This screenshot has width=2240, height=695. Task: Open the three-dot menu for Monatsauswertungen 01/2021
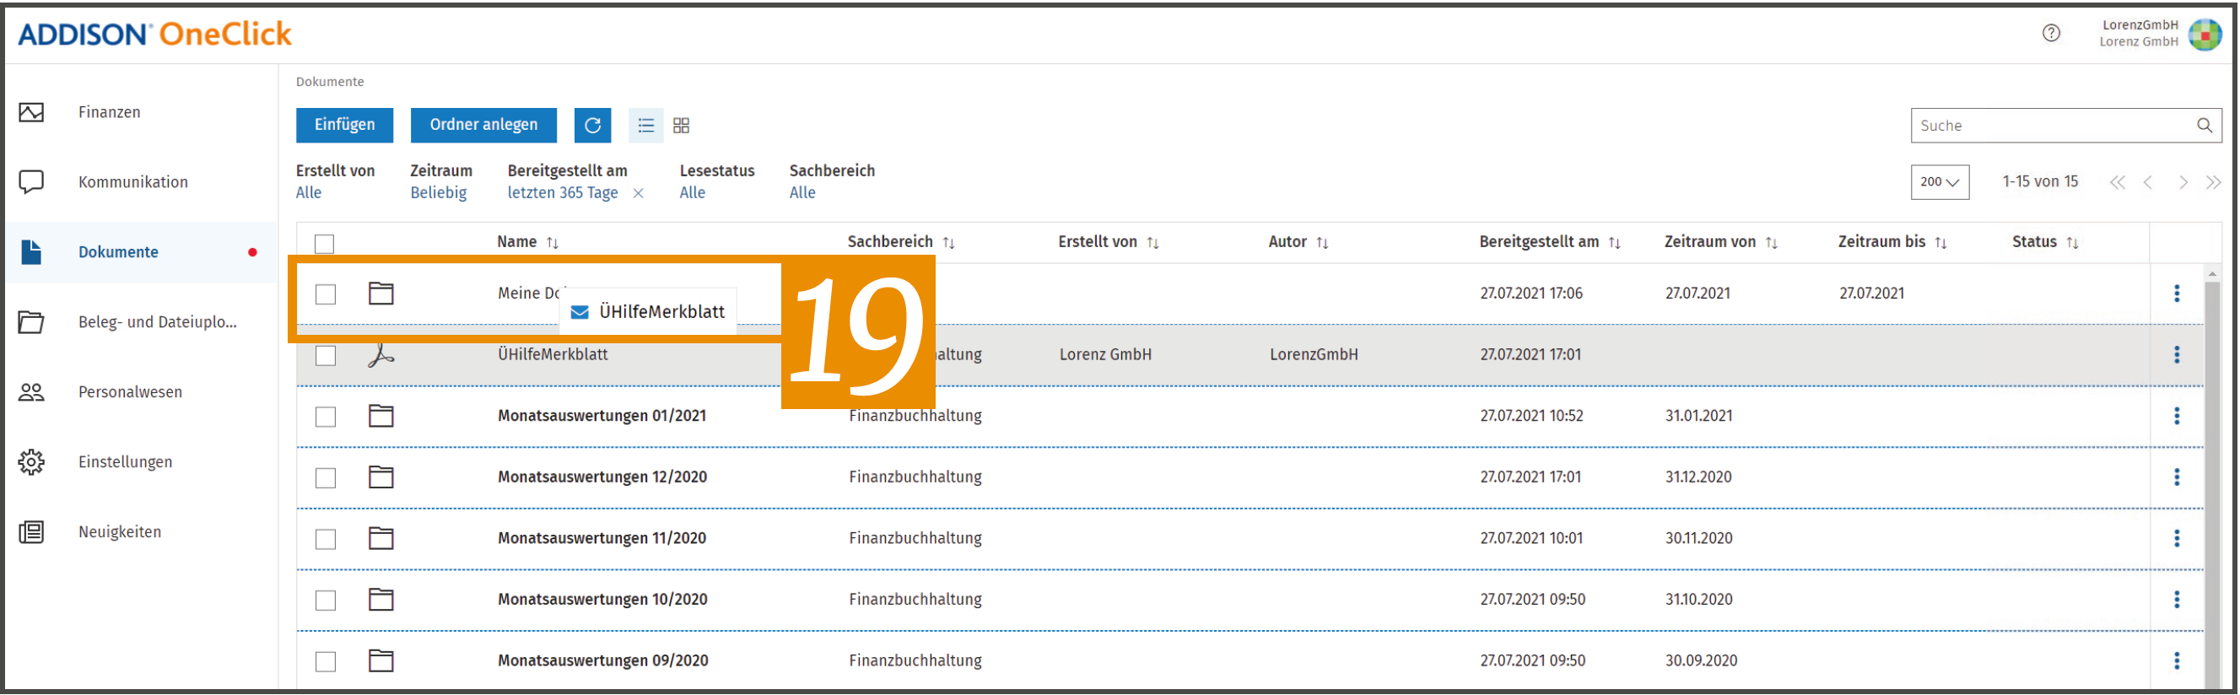pos(2177,416)
